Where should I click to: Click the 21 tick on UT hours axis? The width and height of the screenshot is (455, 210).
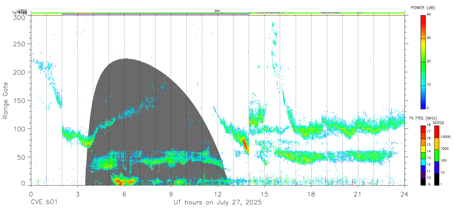coord(358,194)
